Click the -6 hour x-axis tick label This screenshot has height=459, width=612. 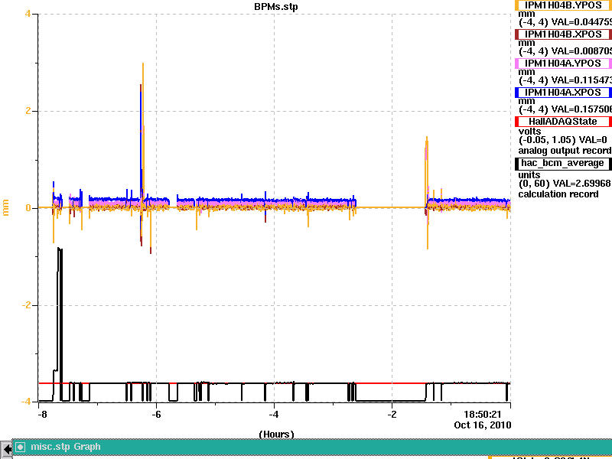point(156,414)
